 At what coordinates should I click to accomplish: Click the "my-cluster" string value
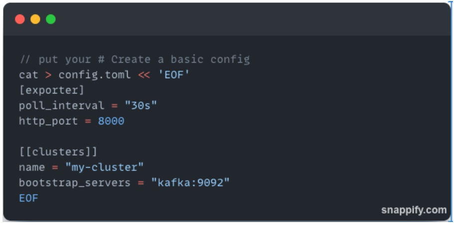[x=104, y=167]
